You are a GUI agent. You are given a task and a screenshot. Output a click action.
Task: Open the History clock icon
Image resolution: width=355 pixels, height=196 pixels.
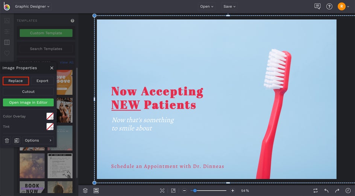tap(348, 191)
